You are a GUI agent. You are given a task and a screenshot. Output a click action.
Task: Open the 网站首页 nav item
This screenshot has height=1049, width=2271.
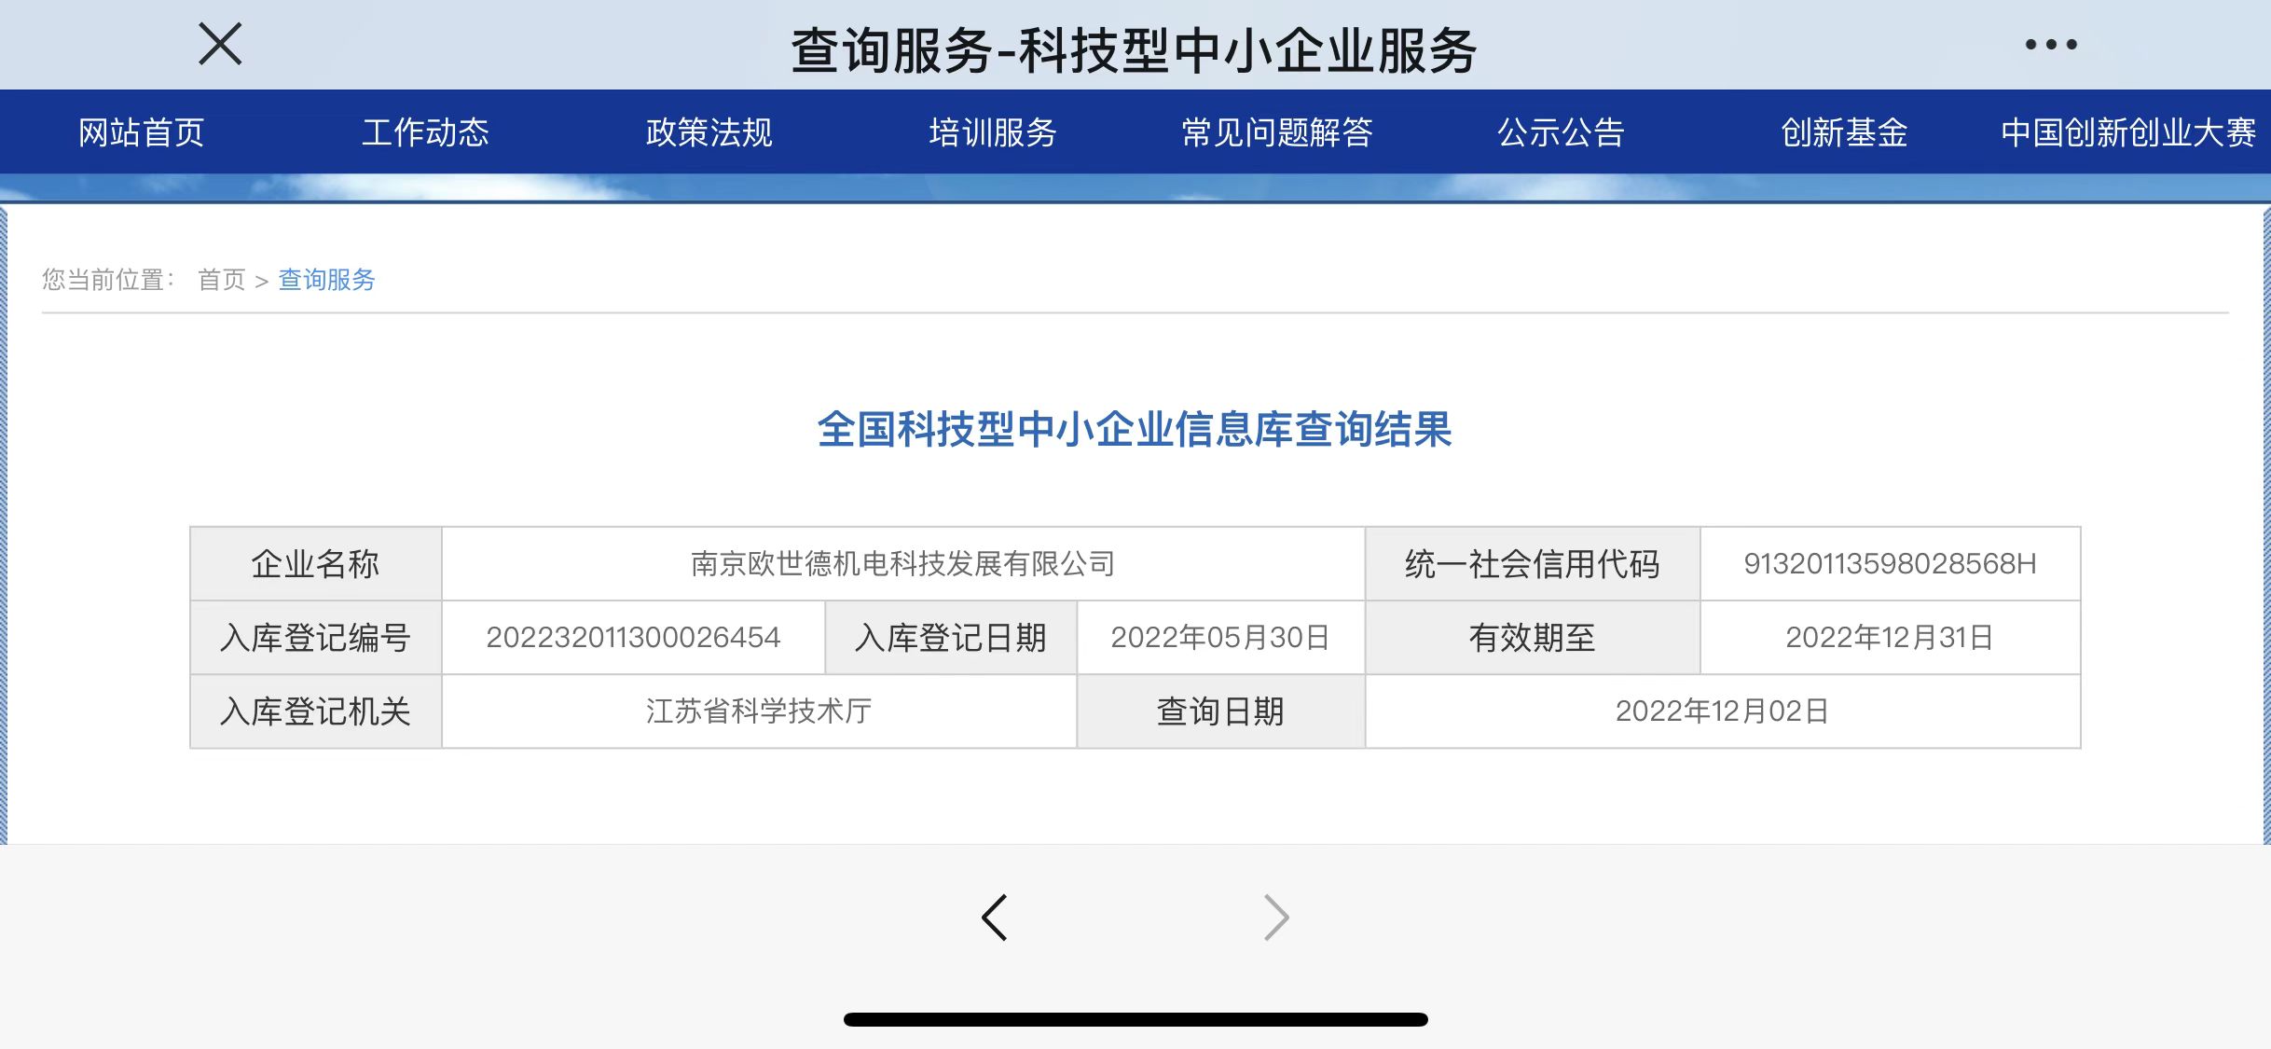(142, 132)
